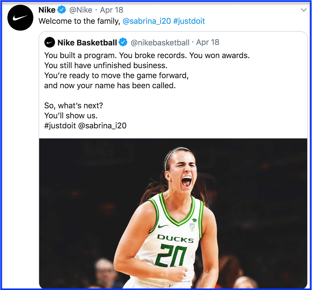Viewport: 312px width, 290px height.
Task: Click the quoted tweet's first text line
Action: pos(147,55)
